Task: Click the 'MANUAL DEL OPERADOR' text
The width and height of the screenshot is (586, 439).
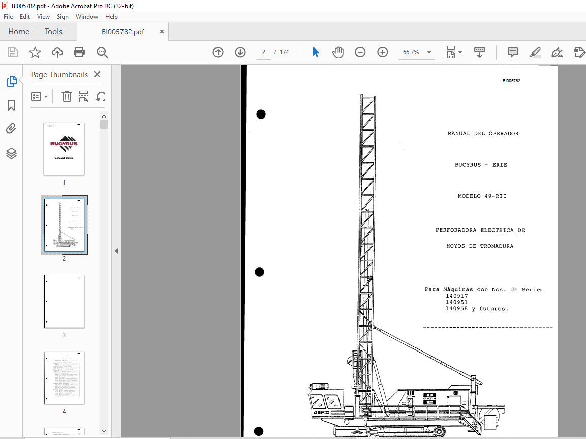Action: [x=483, y=133]
